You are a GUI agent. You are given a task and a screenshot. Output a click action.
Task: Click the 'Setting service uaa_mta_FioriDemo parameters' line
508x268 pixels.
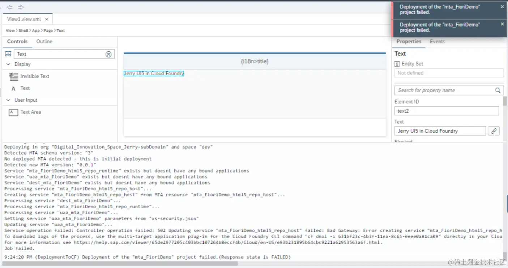click(102, 218)
